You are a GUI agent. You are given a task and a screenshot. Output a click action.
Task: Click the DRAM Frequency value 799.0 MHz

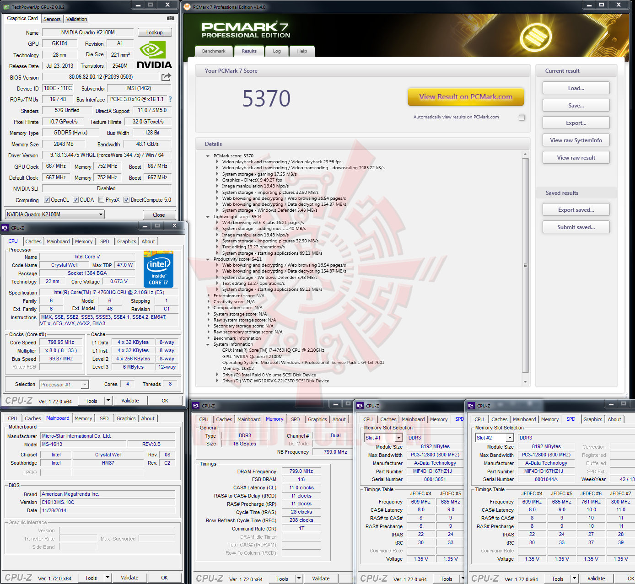click(x=301, y=471)
